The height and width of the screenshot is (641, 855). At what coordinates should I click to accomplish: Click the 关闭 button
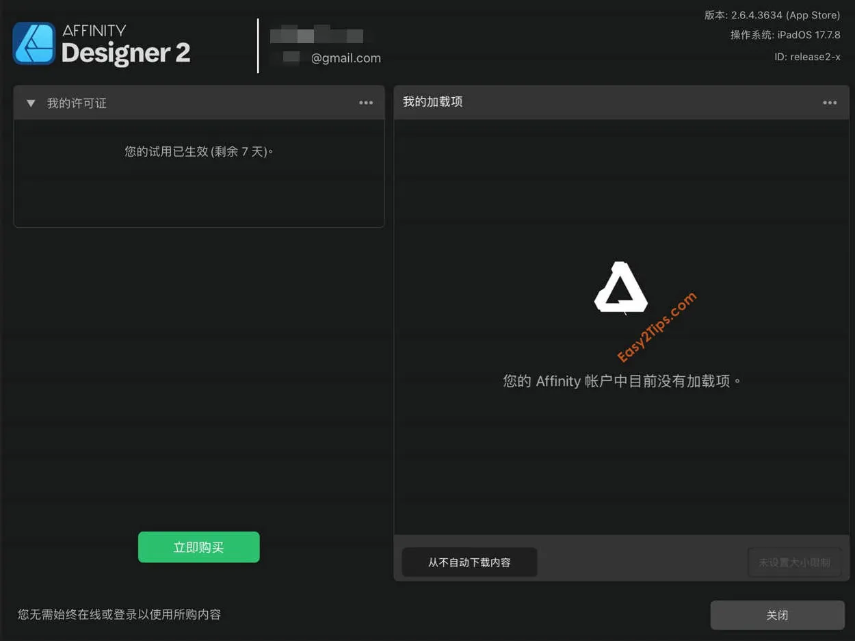click(x=778, y=615)
